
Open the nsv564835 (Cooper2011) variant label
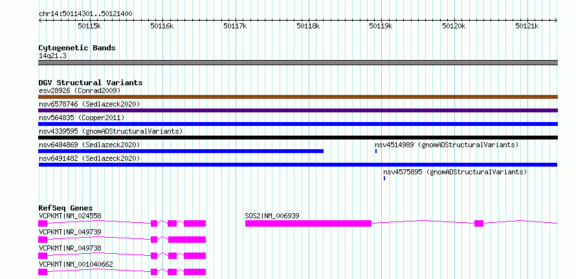pyautogui.click(x=82, y=118)
